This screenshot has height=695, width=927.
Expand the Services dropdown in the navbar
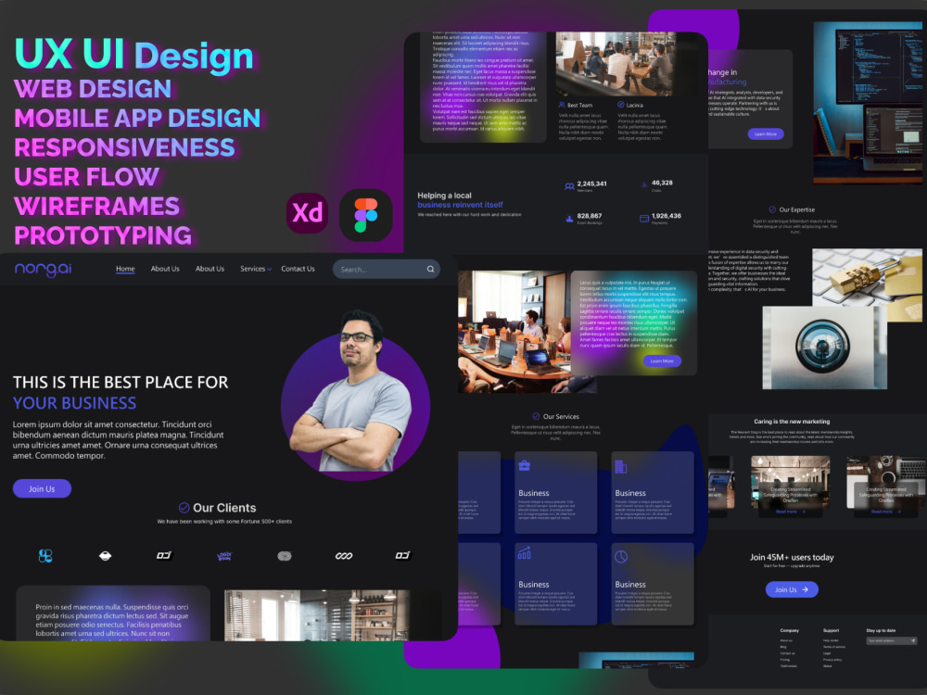point(256,269)
